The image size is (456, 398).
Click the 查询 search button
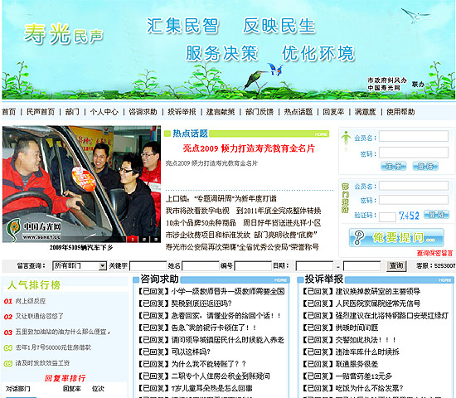pyautogui.click(x=396, y=265)
